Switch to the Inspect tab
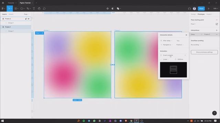The height and width of the screenshot is (123, 220). pos(209,14)
